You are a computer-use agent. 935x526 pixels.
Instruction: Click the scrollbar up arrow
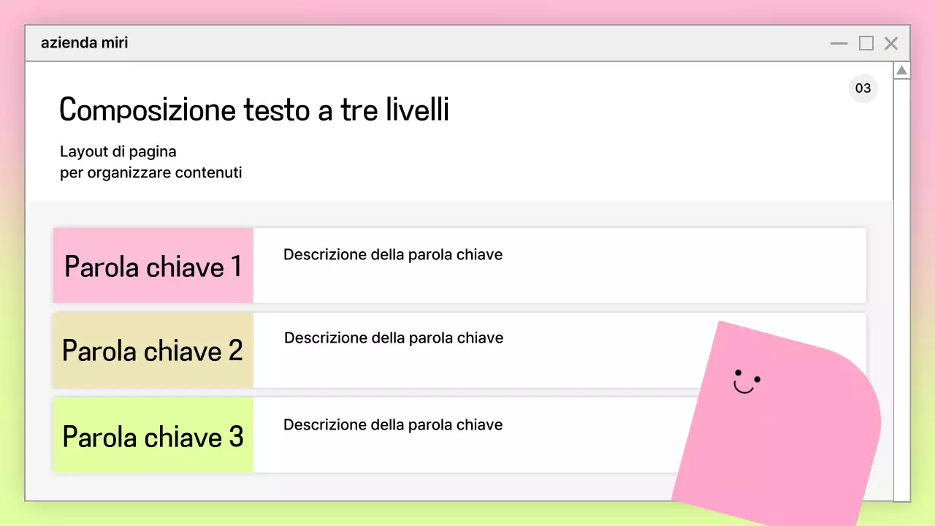click(x=902, y=71)
